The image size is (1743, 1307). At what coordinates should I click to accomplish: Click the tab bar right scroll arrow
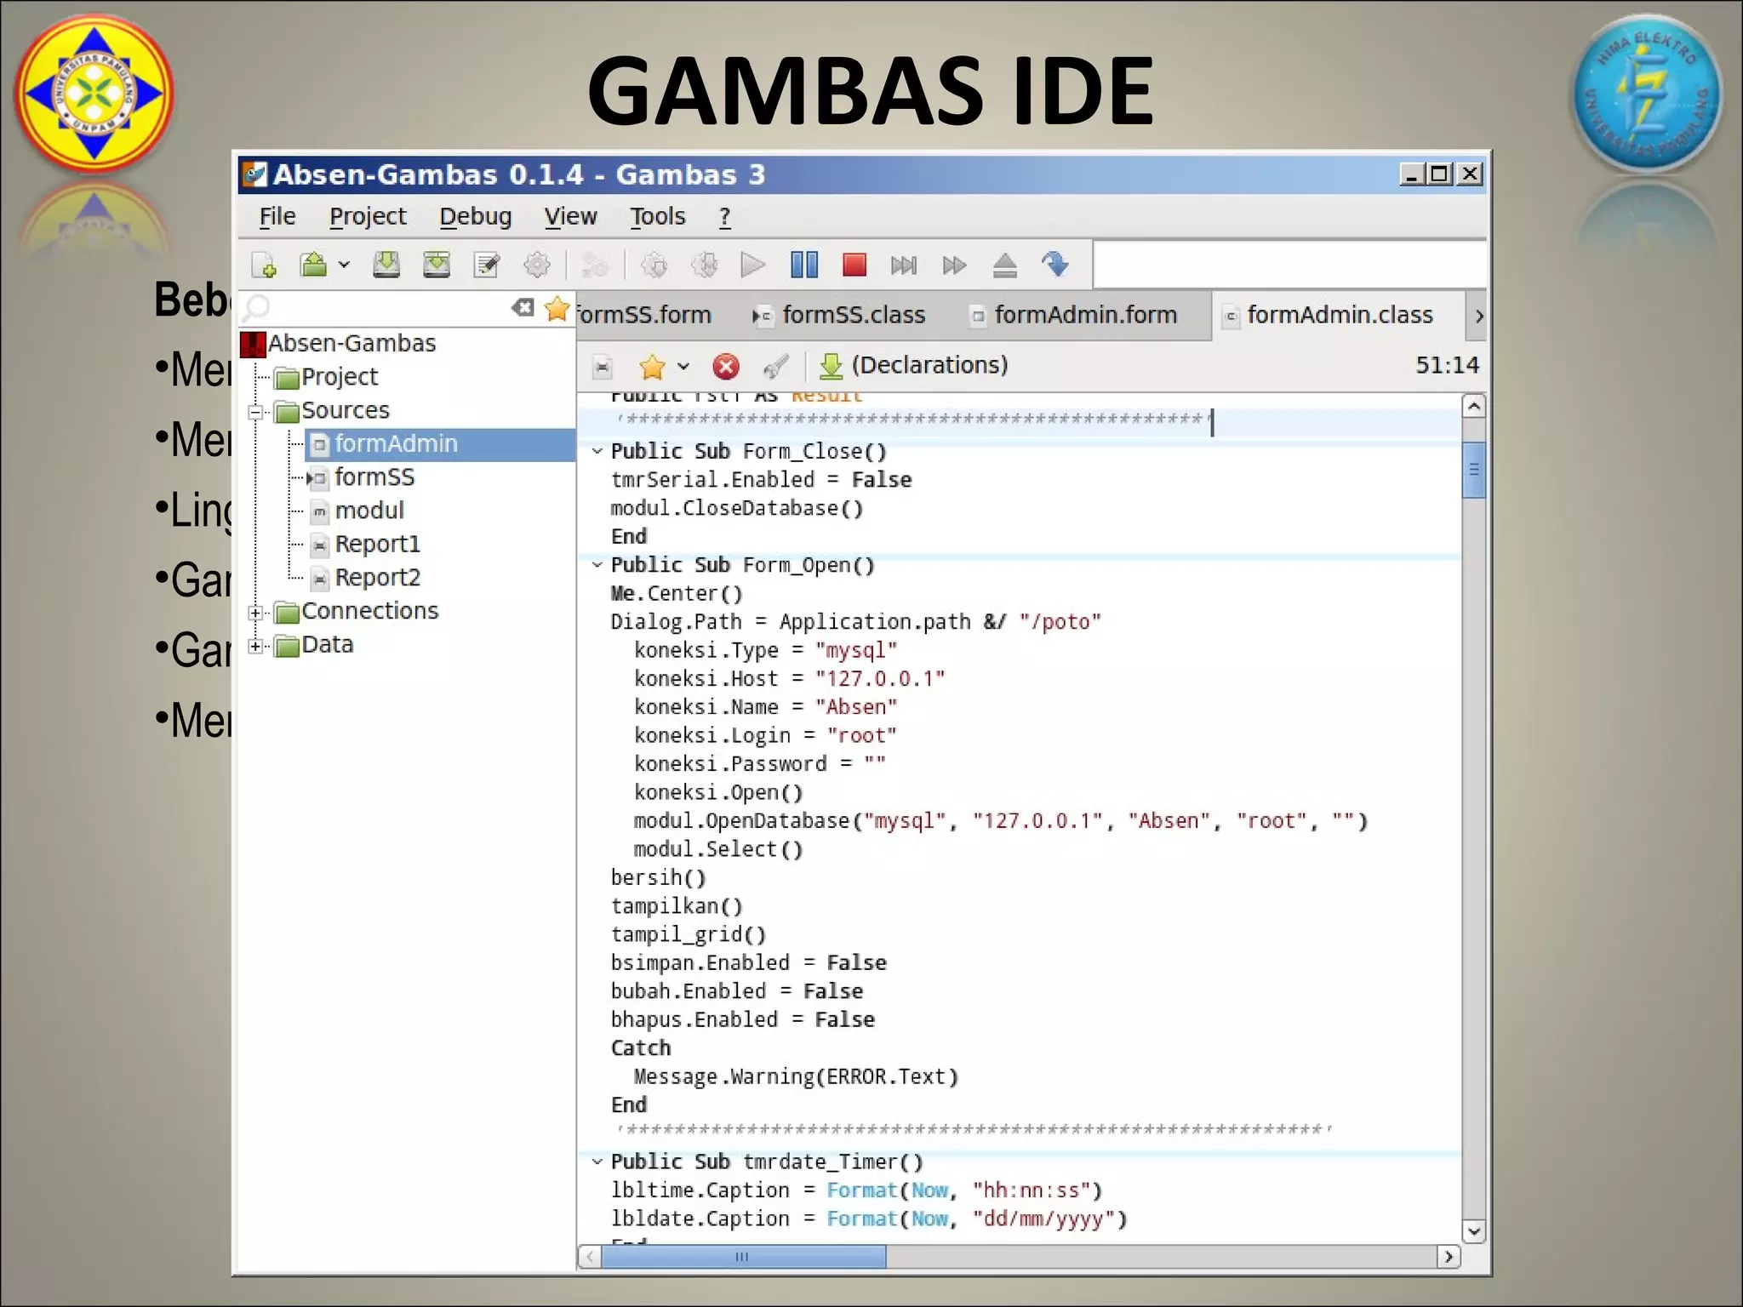(1479, 316)
